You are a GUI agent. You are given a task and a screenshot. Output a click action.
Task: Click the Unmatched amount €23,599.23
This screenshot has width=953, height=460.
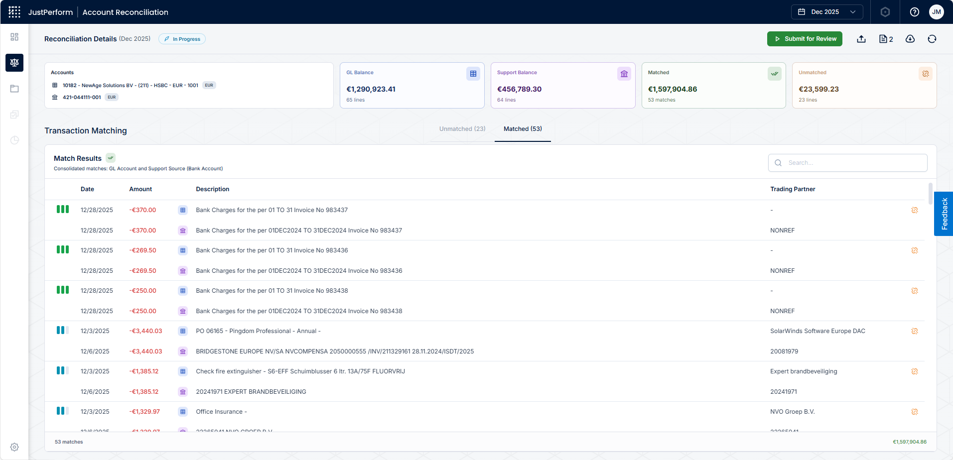tap(818, 89)
